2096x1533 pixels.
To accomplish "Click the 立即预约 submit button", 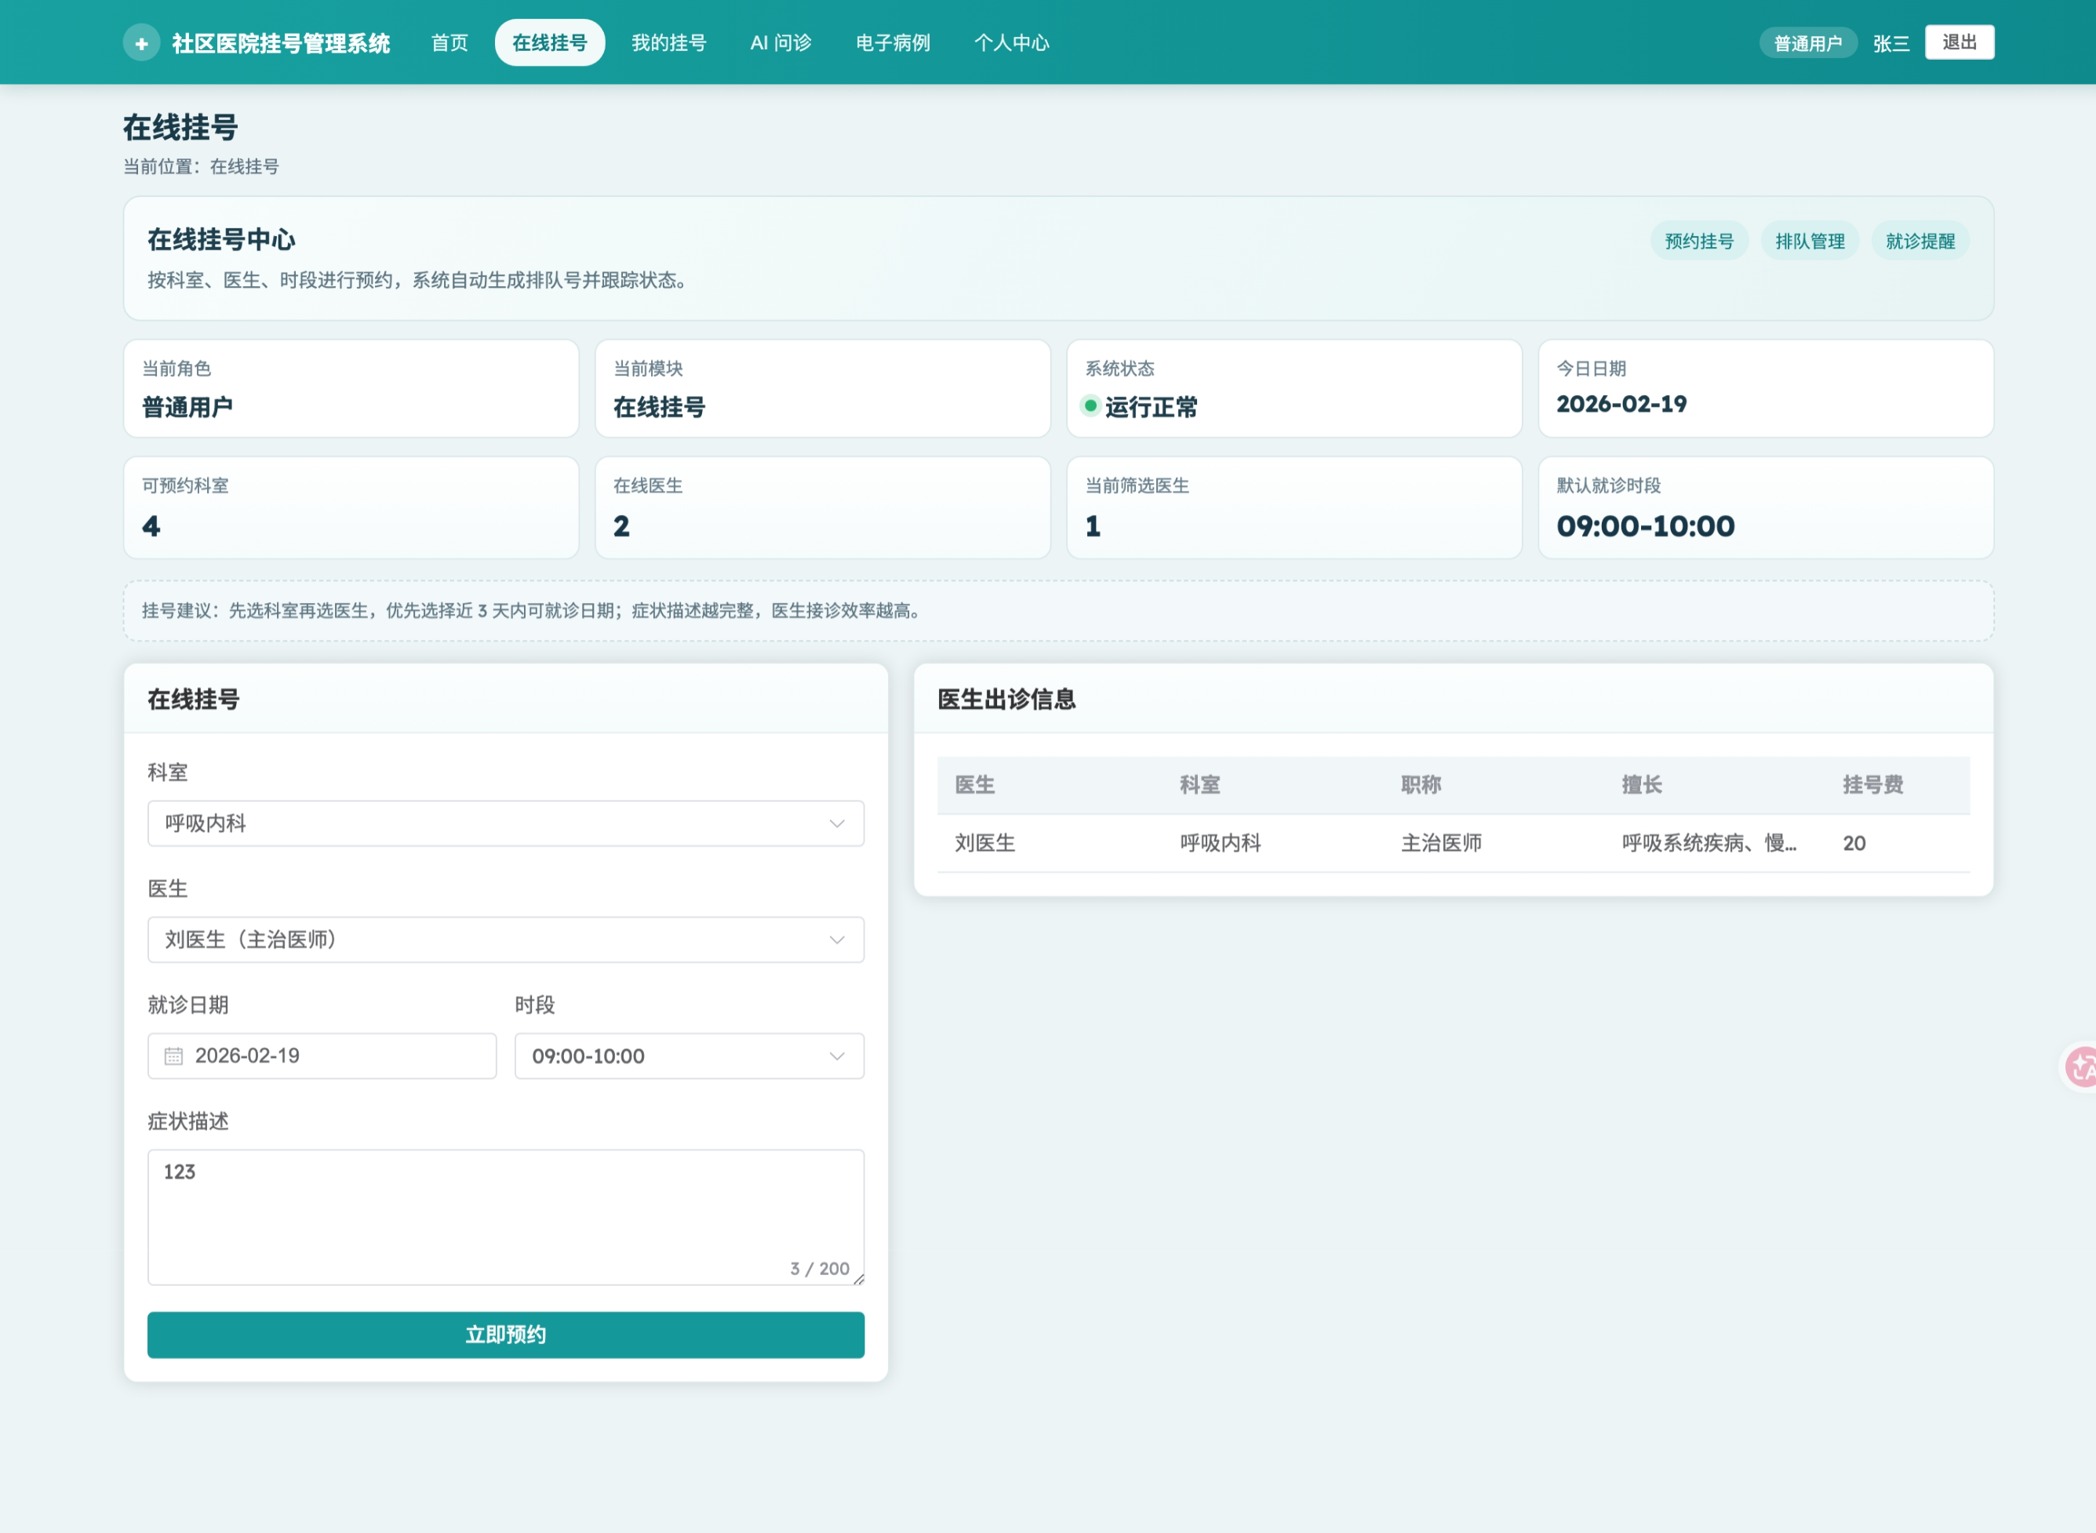I will pyautogui.click(x=505, y=1335).
